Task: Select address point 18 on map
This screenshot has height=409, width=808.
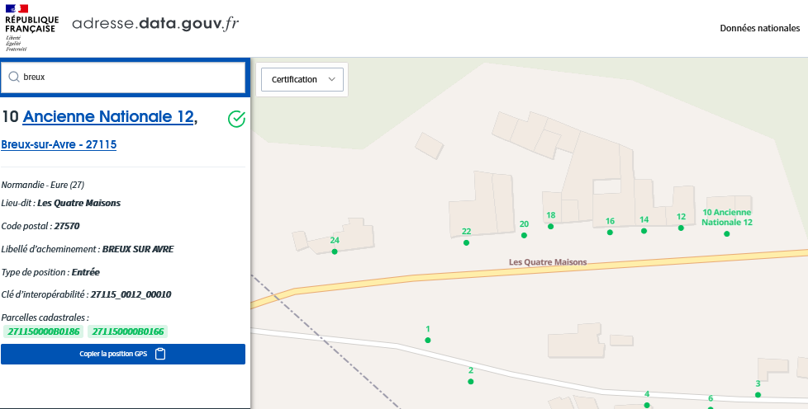Action: point(550,227)
